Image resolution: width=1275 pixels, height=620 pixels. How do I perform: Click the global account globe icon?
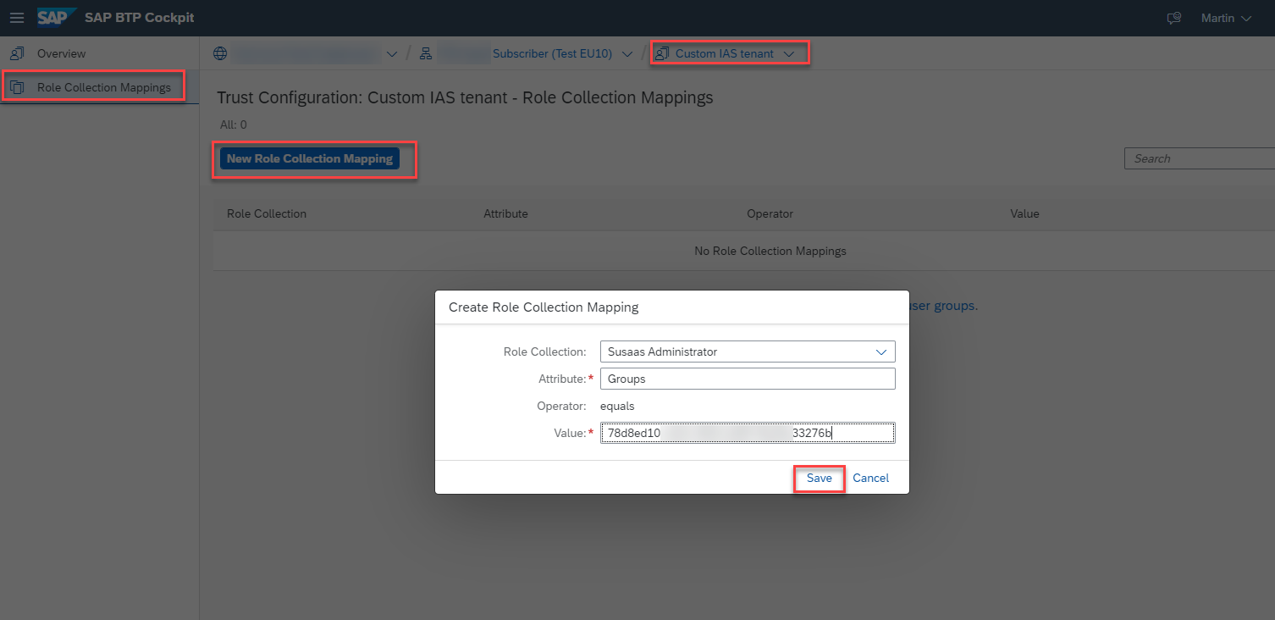pyautogui.click(x=220, y=53)
